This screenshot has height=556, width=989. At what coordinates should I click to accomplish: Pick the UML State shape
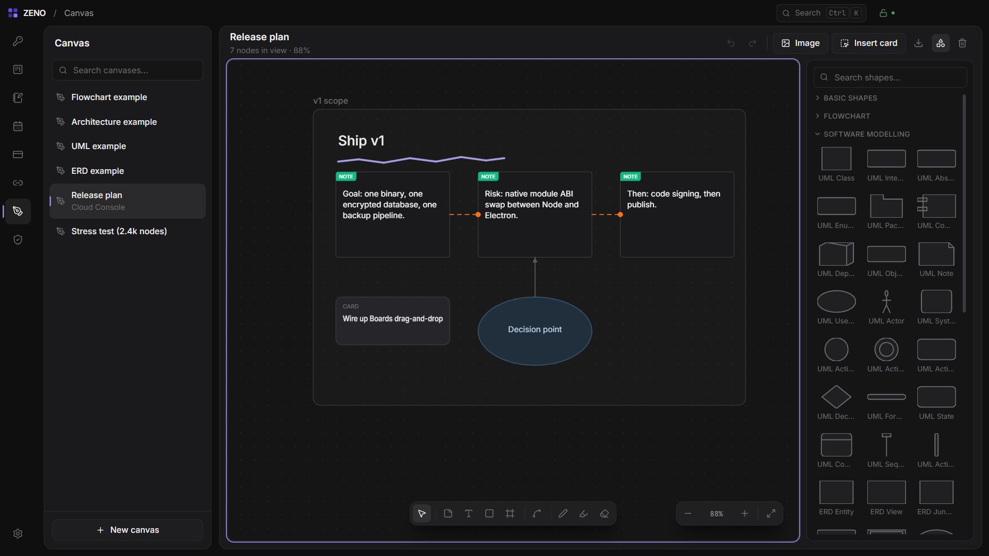936,403
